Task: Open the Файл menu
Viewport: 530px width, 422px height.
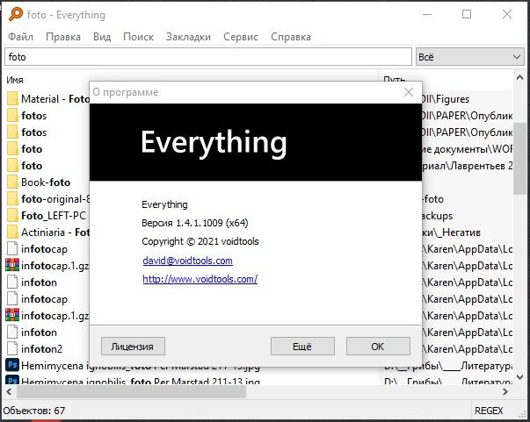Action: click(20, 37)
